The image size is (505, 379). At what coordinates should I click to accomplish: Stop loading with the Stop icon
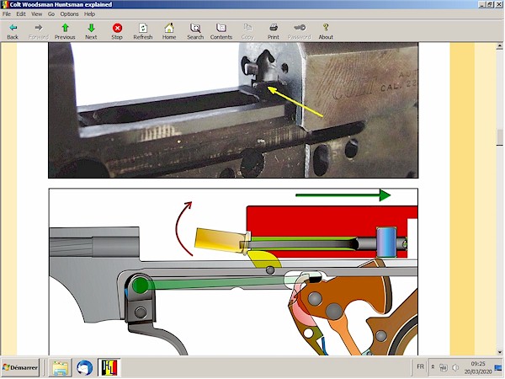coord(117,31)
